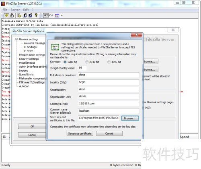Switch to /C/ path display mode
201x169 pixels.
tap(46, 15)
